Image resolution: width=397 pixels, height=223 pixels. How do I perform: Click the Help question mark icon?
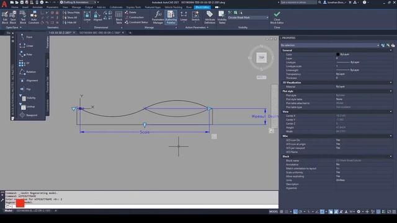click(x=365, y=2)
